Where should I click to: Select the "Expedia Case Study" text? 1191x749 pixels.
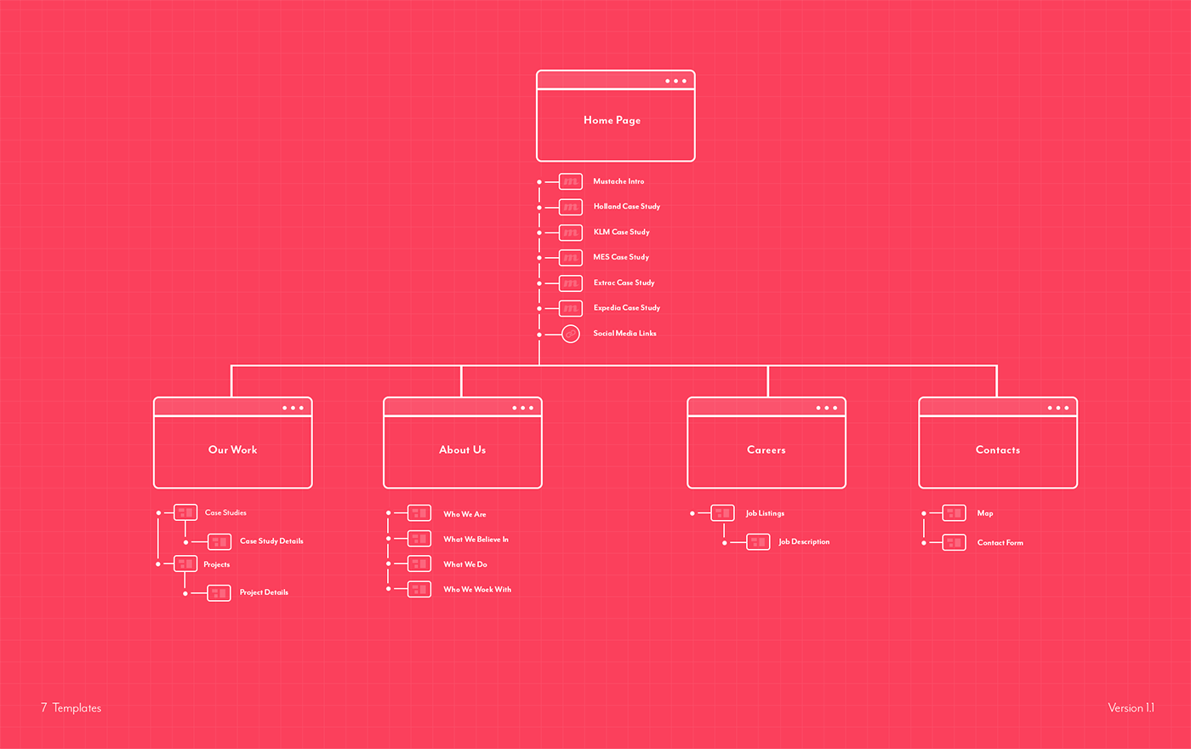click(627, 308)
